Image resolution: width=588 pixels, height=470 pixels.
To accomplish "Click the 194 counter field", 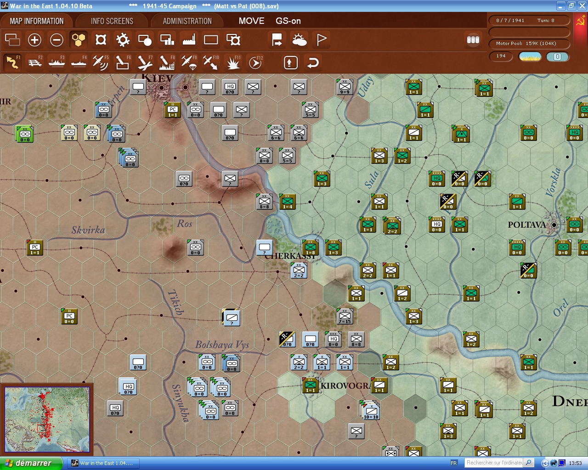I will click(501, 56).
